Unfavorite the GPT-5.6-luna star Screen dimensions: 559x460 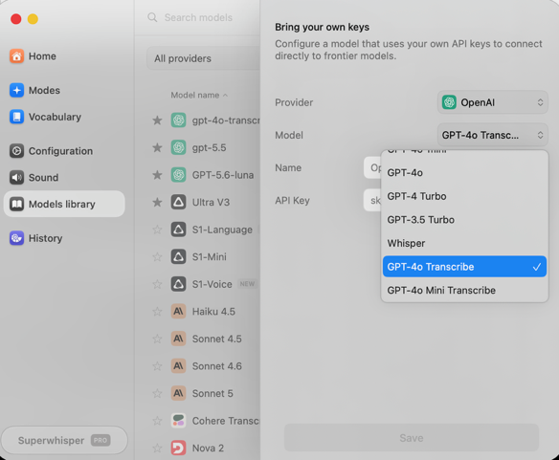(x=157, y=175)
